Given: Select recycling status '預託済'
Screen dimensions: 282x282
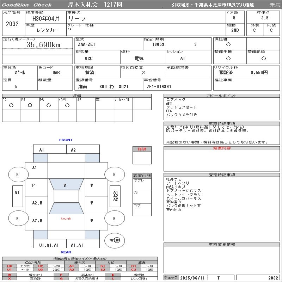Looking at the screenshot, I should coord(226,73).
